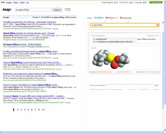Go to results page 5
The image size is (166, 133).
coord(28,110)
